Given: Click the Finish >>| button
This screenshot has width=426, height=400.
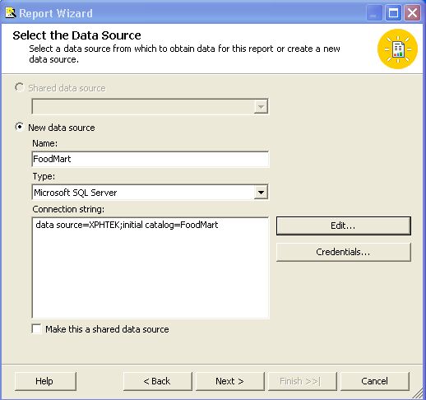Looking at the screenshot, I should point(303,381).
